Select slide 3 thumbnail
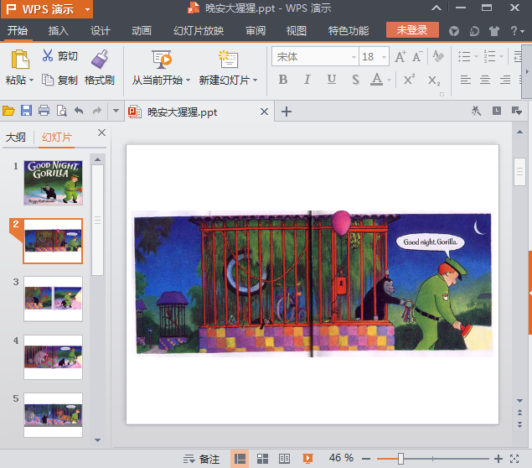This screenshot has width=532, height=468. pyautogui.click(x=53, y=298)
